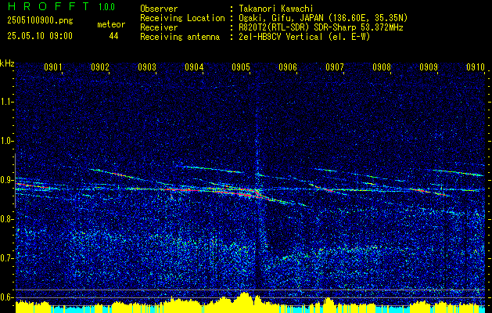Click the 0903 time marker
492x313 pixels.
tap(147, 67)
